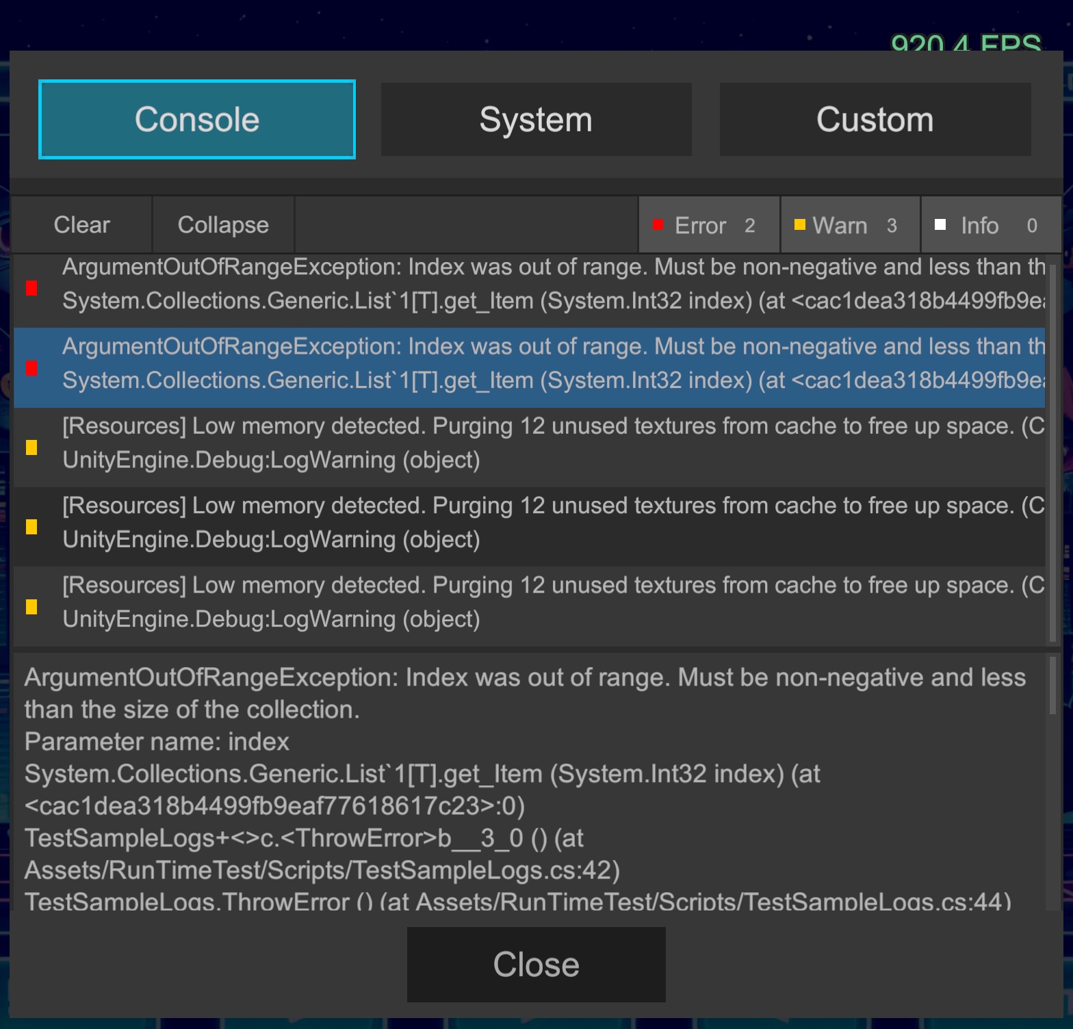Toggle the Info log filter

coord(990,225)
